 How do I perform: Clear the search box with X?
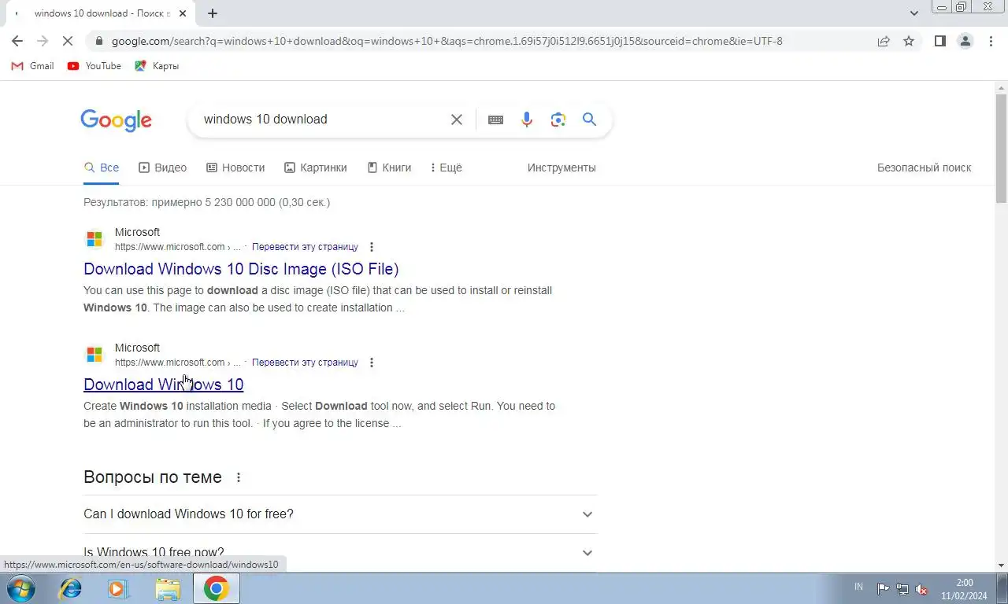coord(457,120)
